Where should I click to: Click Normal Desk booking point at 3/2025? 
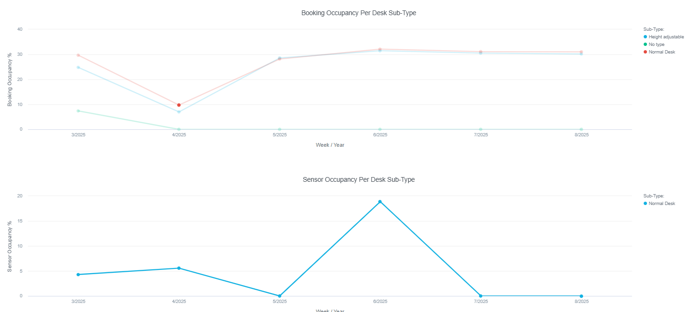point(78,55)
